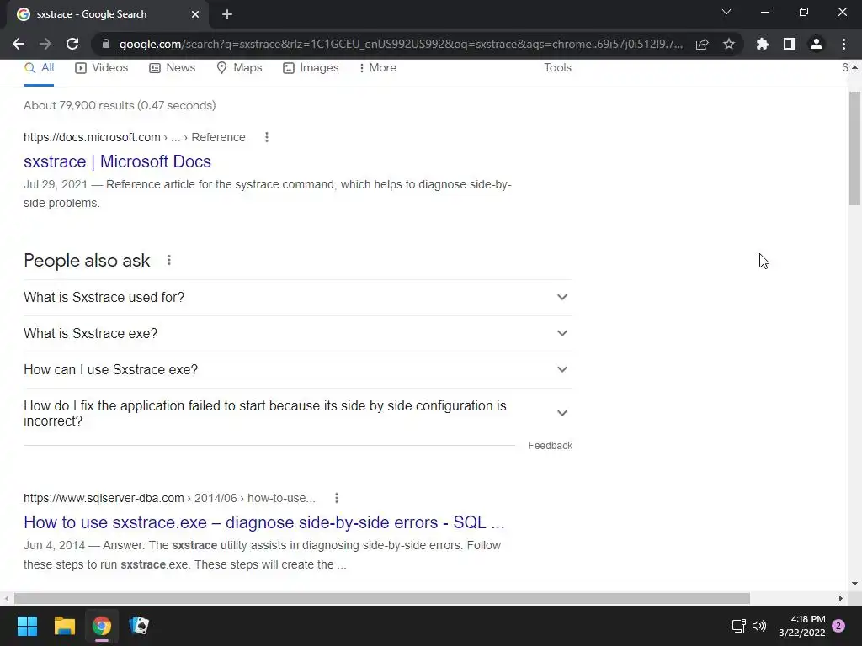The height and width of the screenshot is (646, 862).
Task: Open 'How to use sxstrace.exe' SQL link
Action: point(263,522)
